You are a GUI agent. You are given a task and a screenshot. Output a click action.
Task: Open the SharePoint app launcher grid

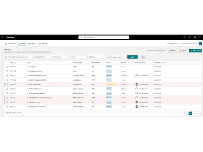2,37
